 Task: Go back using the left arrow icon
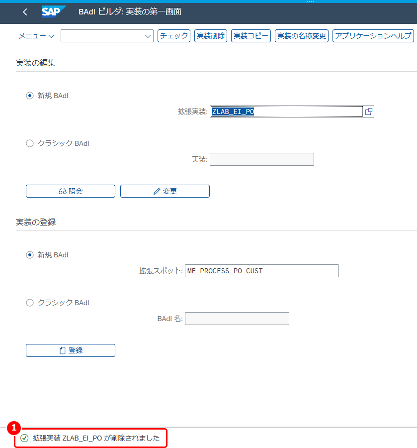coord(25,12)
